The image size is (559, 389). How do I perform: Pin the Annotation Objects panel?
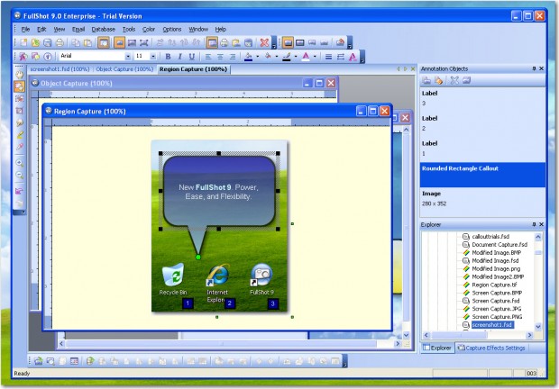click(534, 68)
